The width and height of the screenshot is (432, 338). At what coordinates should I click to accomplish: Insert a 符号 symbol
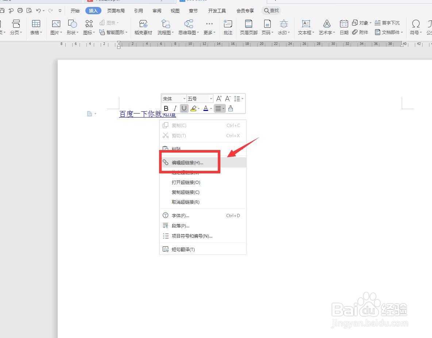tap(416, 27)
